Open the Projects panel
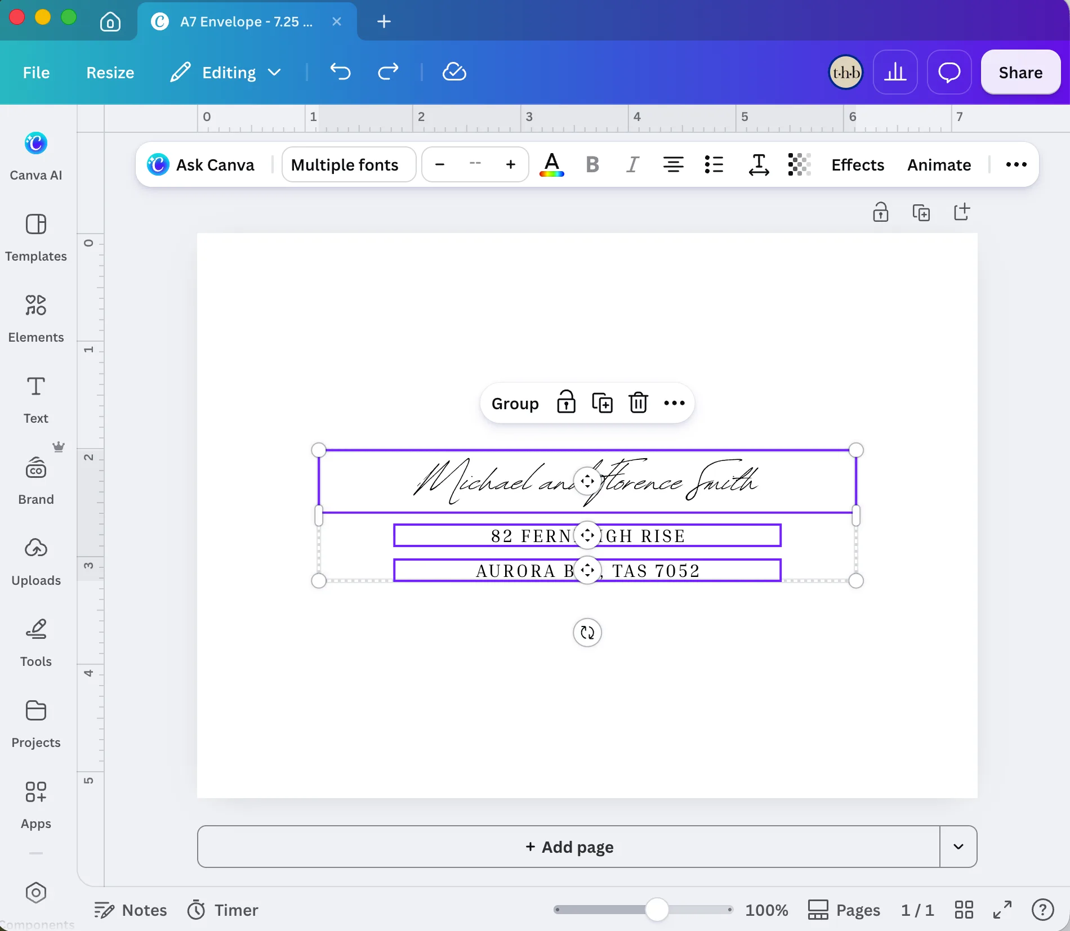Screen dimensions: 1070x931 click(x=36, y=724)
